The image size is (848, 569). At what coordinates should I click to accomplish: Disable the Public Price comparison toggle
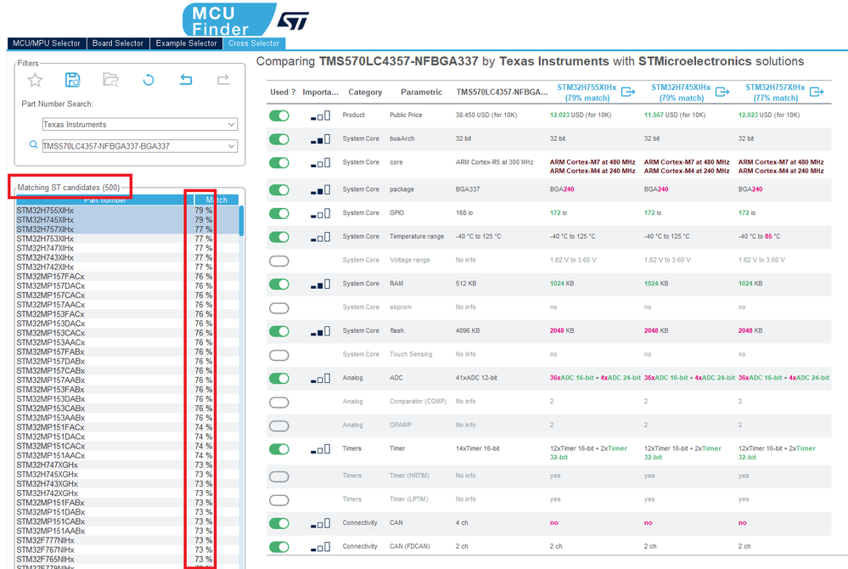pos(279,115)
